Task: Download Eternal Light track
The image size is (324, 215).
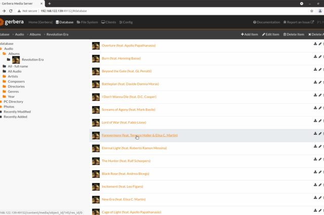Action: click(x=315, y=146)
